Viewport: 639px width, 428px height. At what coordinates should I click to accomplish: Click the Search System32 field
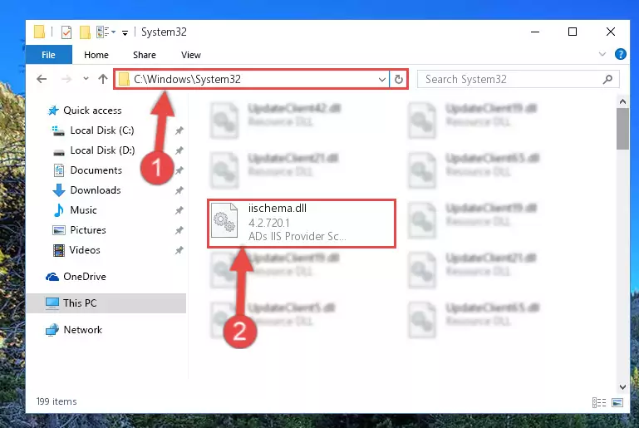pyautogui.click(x=518, y=79)
